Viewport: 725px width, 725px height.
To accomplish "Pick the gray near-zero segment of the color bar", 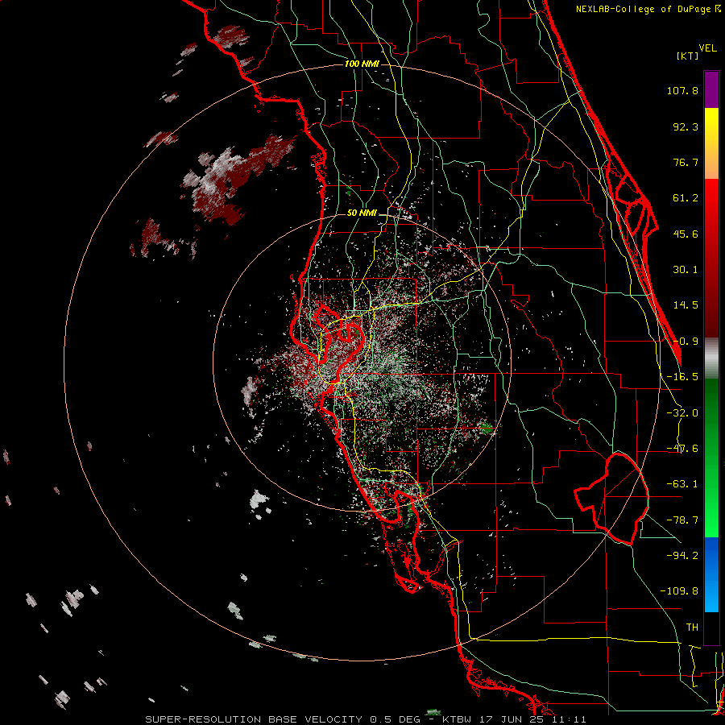I will pos(711,358).
